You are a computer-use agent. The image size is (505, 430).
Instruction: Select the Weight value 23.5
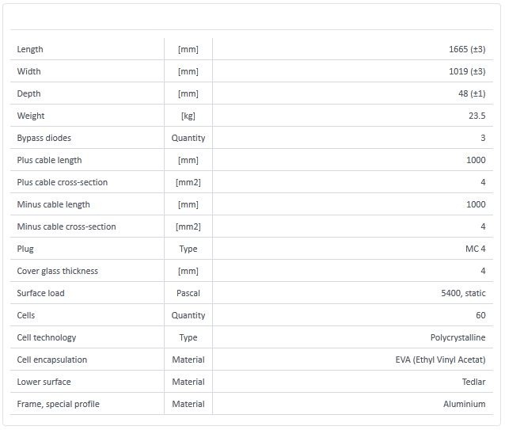click(477, 116)
